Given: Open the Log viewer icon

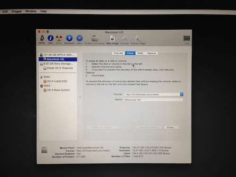Looking at the screenshot, I should tap(186, 38).
